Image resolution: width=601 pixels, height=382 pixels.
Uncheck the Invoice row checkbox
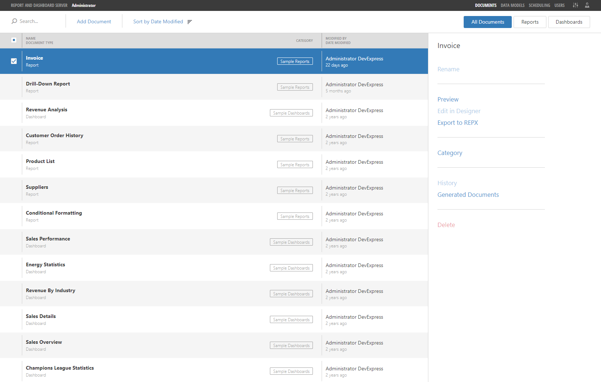point(14,61)
